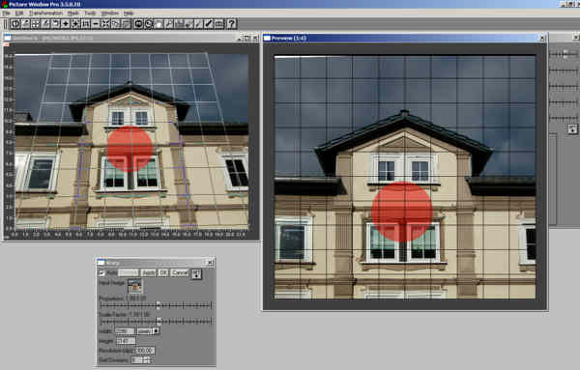Image resolution: width=580 pixels, height=370 pixels.
Task: Click the question mark help toolbar icon
Action: point(231,24)
